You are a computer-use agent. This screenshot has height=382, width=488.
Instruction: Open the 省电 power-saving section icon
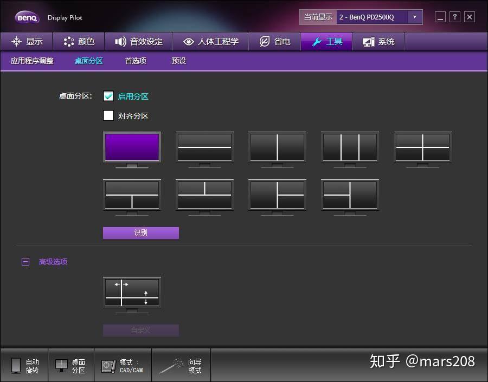point(264,41)
